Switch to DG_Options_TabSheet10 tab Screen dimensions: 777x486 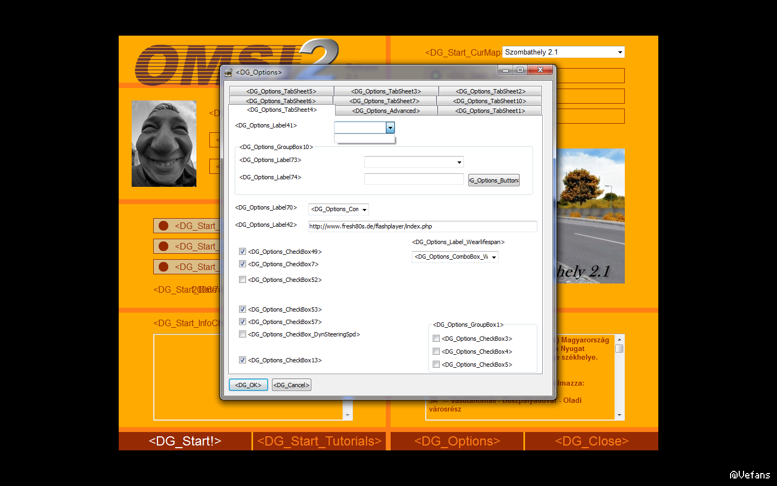489,101
